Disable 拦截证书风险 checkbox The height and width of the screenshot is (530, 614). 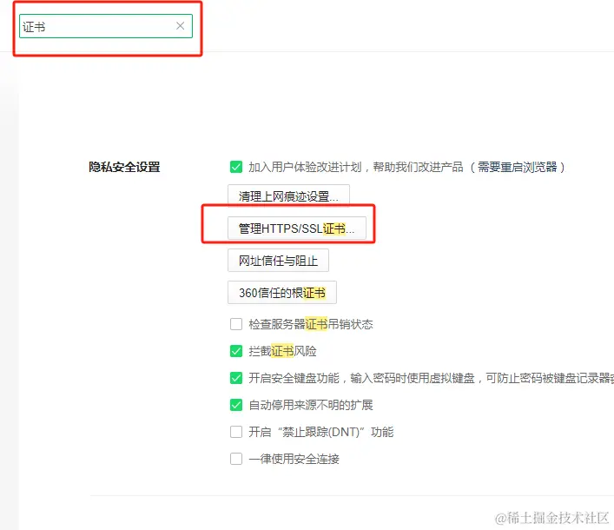click(x=236, y=351)
